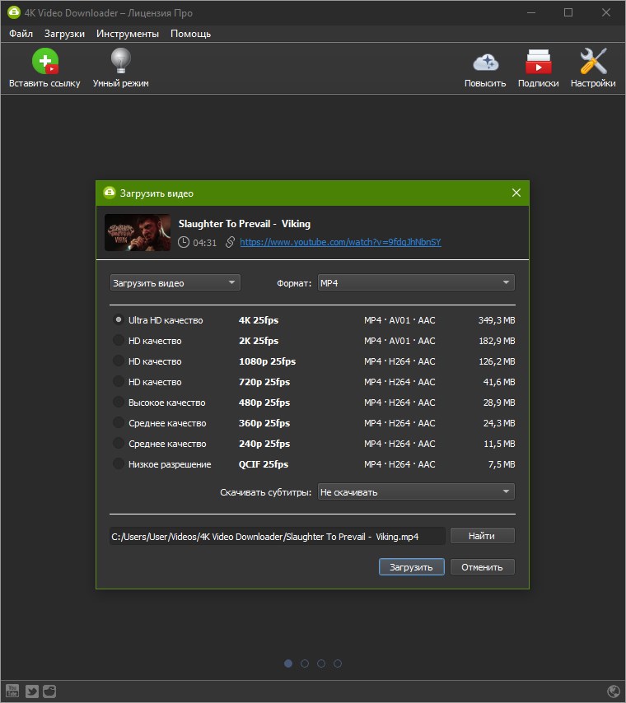Open Подписки subscriptions icon

click(x=539, y=61)
